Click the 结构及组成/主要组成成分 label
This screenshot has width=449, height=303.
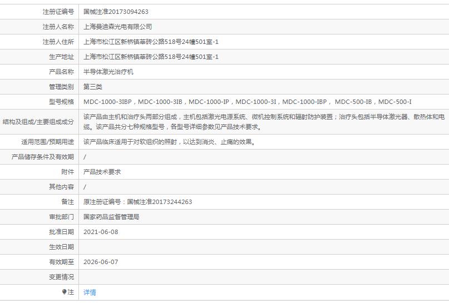tap(38, 122)
